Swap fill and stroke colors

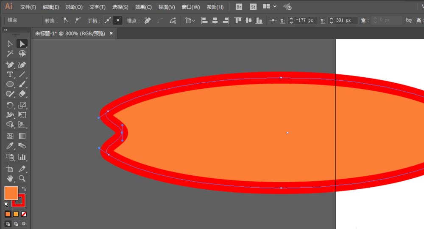coord(24,189)
